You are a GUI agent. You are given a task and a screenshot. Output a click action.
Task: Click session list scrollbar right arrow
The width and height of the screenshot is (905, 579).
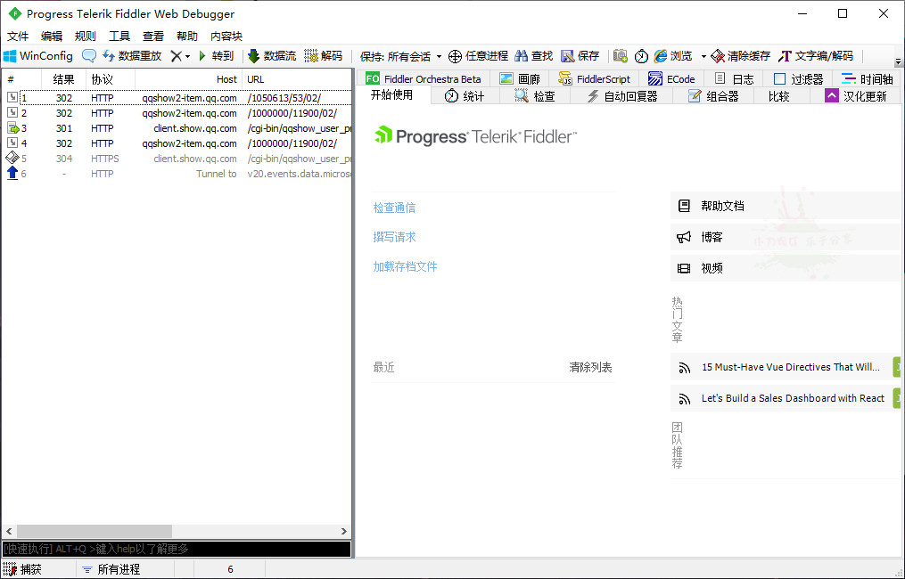[x=344, y=531]
